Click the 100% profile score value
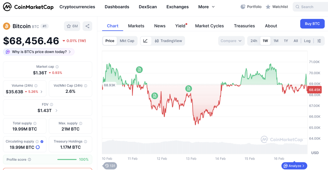 [84, 159]
